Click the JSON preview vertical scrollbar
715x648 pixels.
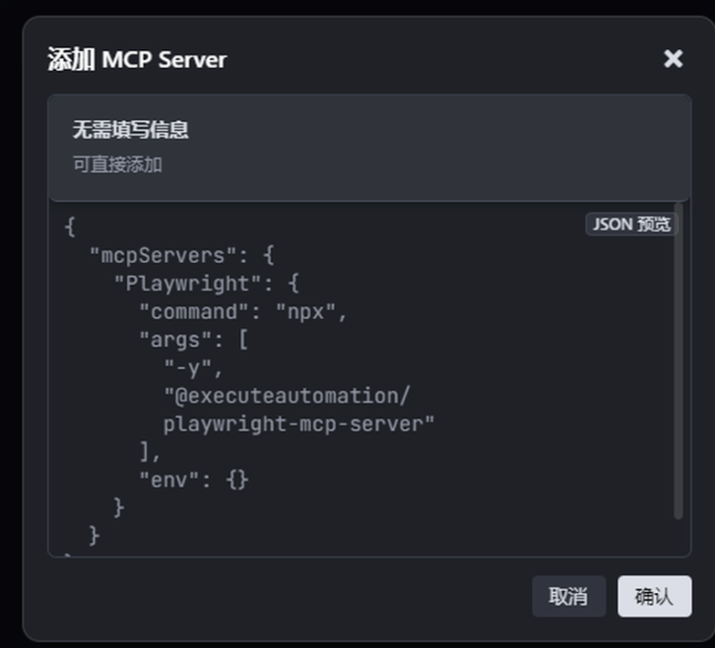click(679, 360)
